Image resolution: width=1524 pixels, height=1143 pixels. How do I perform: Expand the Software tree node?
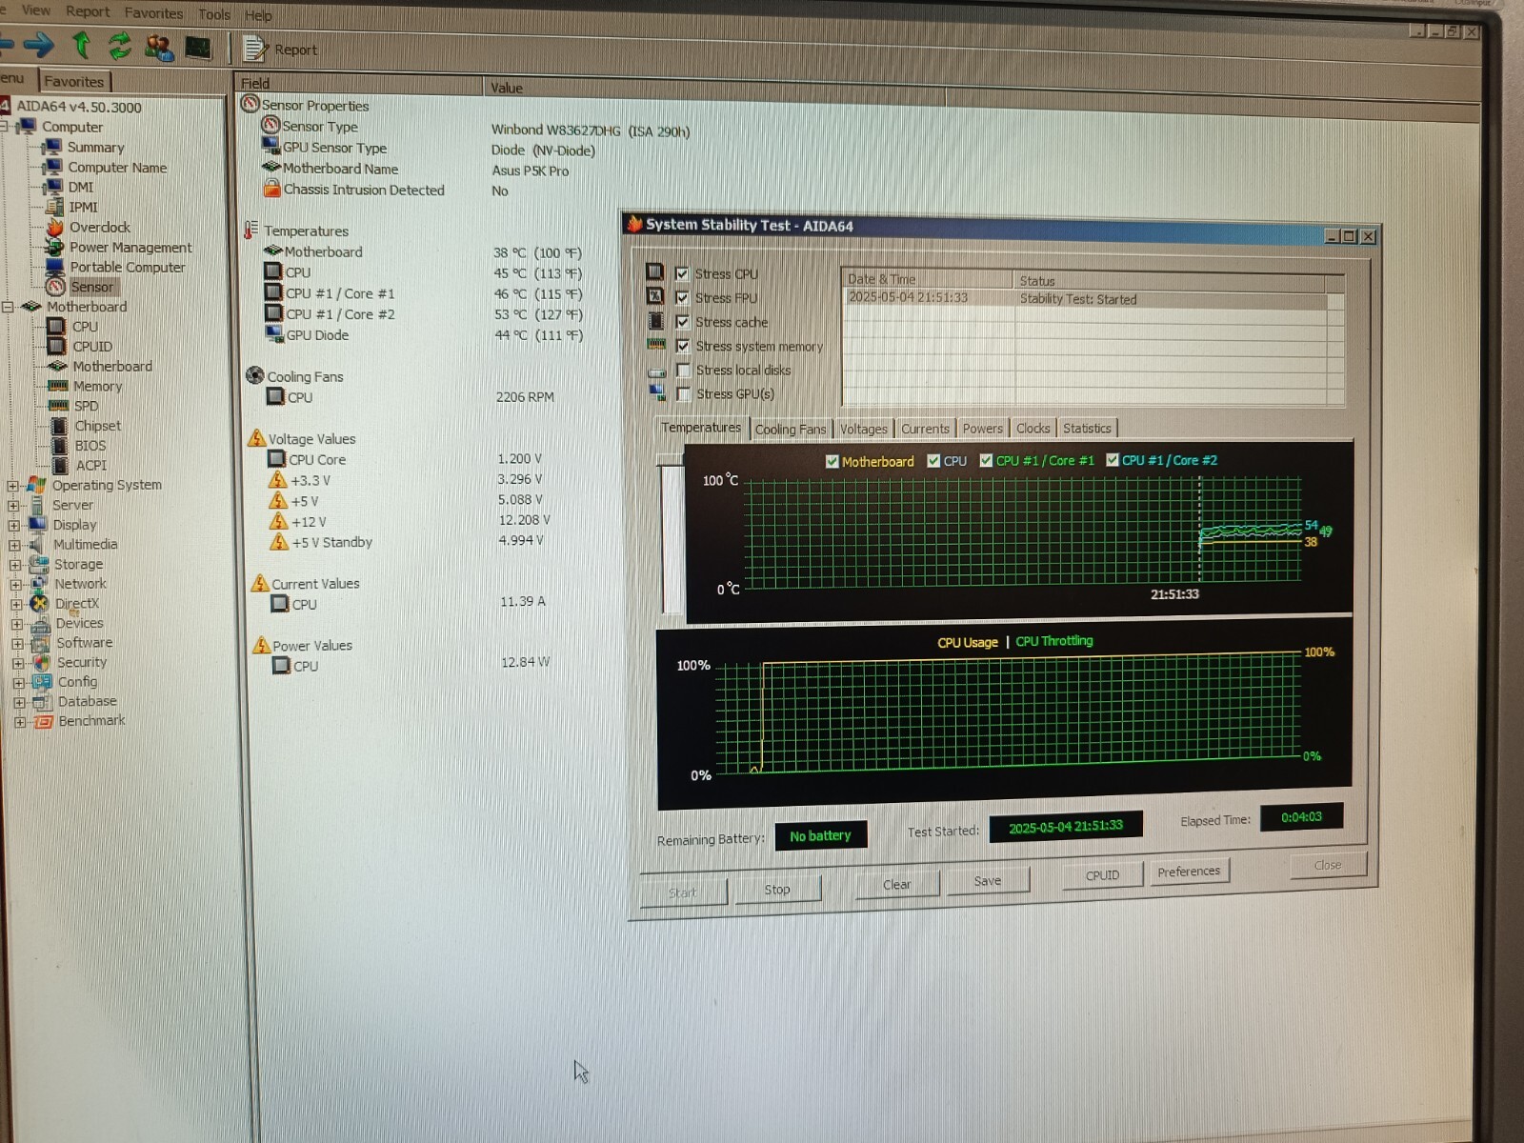pos(17,644)
